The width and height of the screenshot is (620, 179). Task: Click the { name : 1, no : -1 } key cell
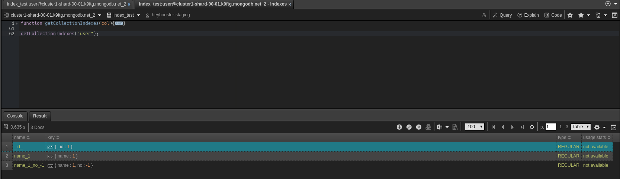[301, 165]
